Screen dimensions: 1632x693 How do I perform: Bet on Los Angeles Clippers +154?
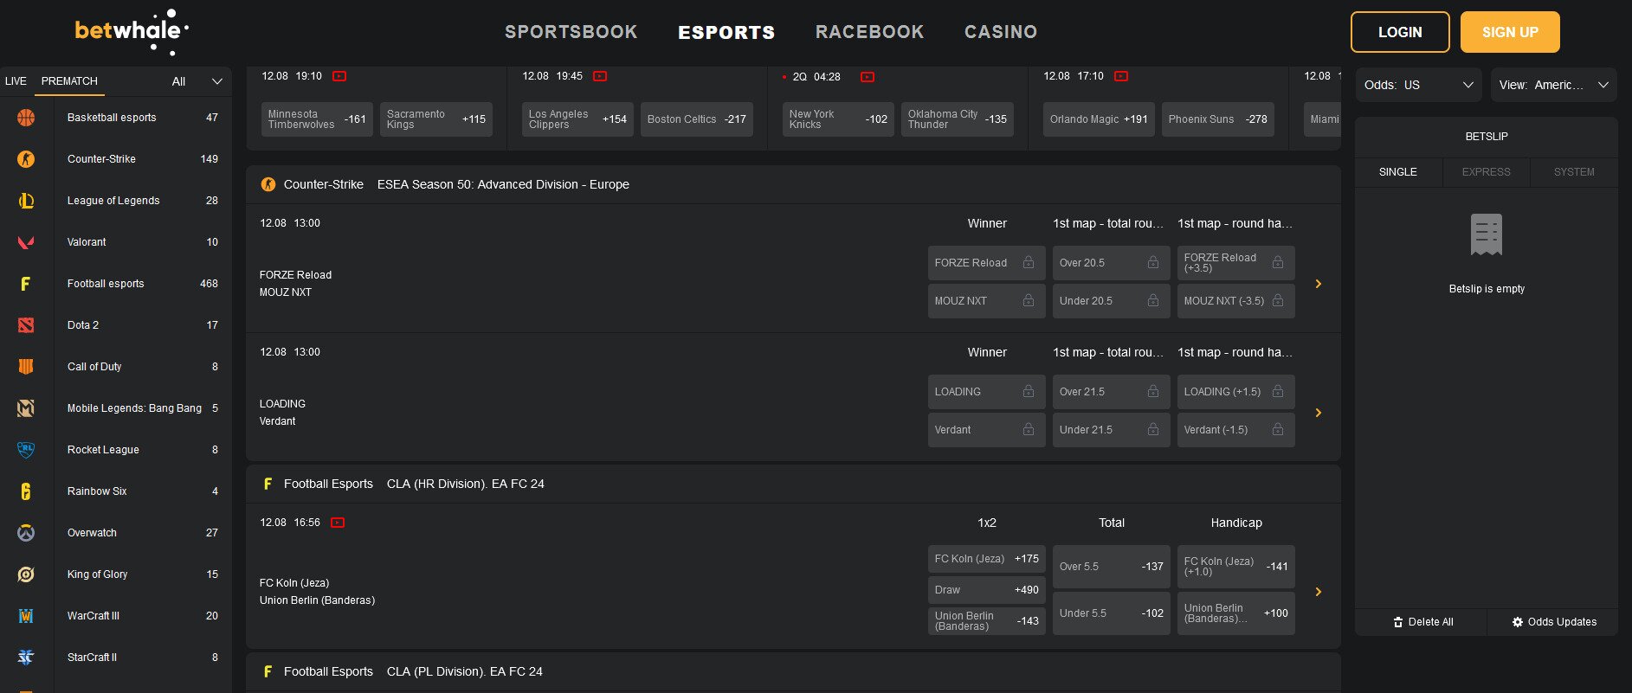(x=577, y=119)
